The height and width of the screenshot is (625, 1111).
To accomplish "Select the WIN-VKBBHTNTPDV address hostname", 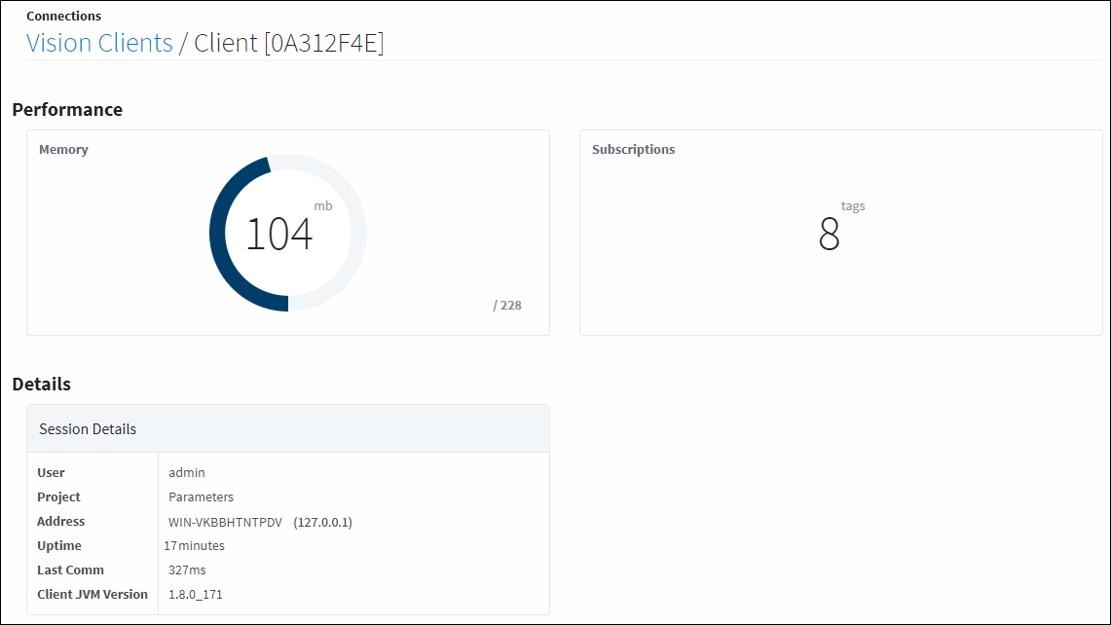I will (225, 522).
